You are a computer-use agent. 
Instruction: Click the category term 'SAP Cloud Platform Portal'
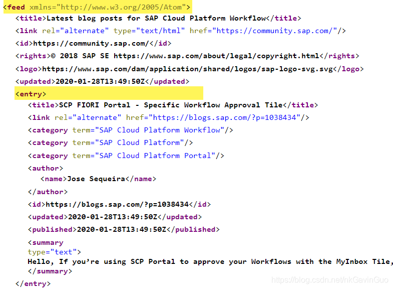[155, 156]
